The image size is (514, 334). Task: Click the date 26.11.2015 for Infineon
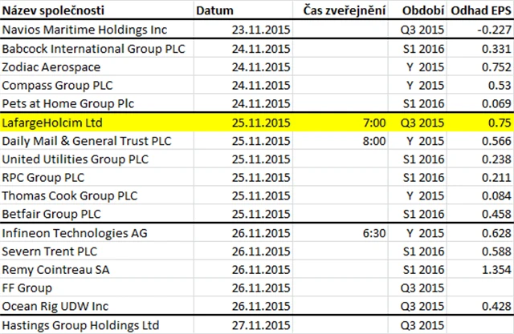click(x=261, y=233)
